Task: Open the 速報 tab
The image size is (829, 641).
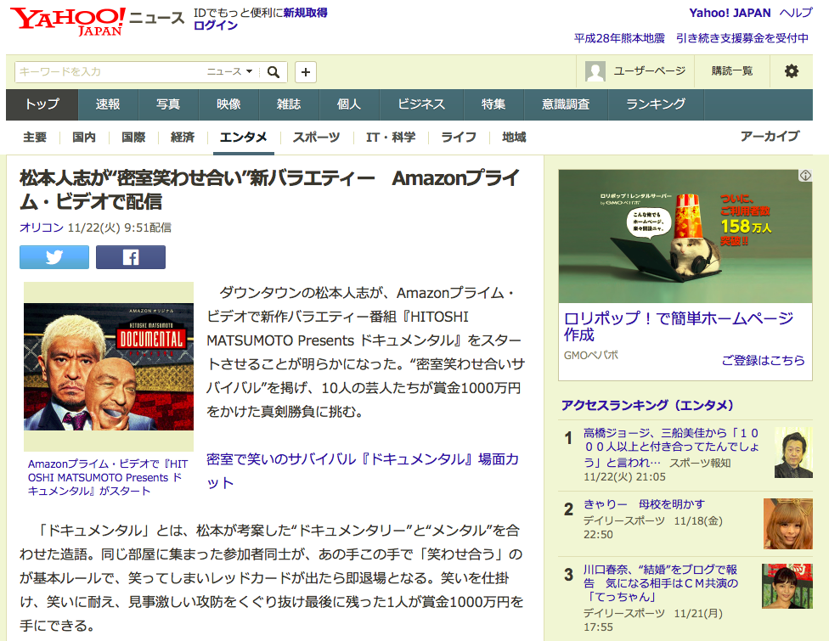Action: click(x=108, y=104)
